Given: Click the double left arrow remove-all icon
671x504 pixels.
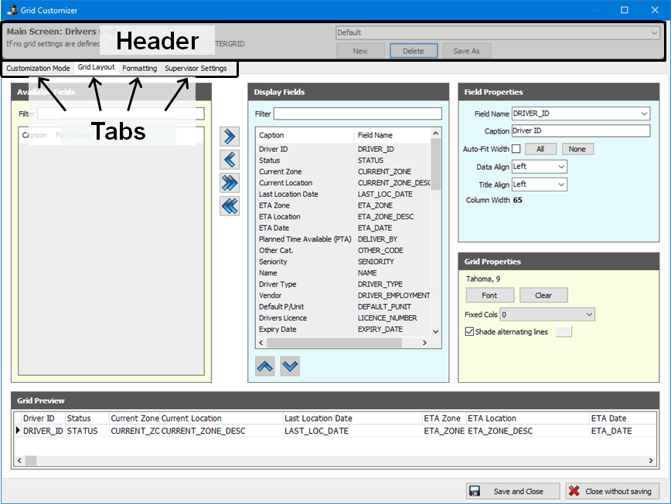Looking at the screenshot, I should 230,206.
